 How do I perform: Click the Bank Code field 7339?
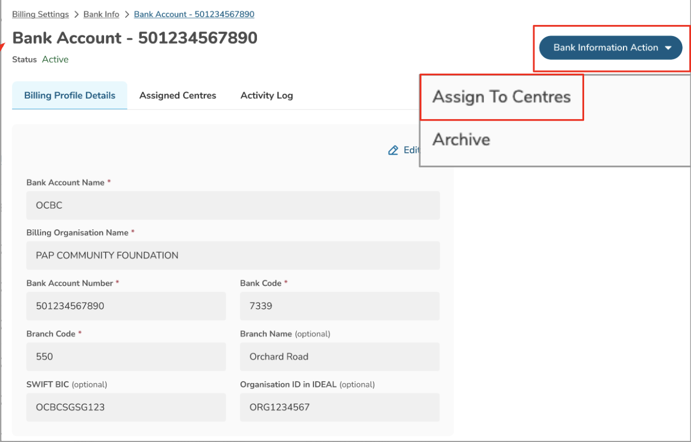340,306
